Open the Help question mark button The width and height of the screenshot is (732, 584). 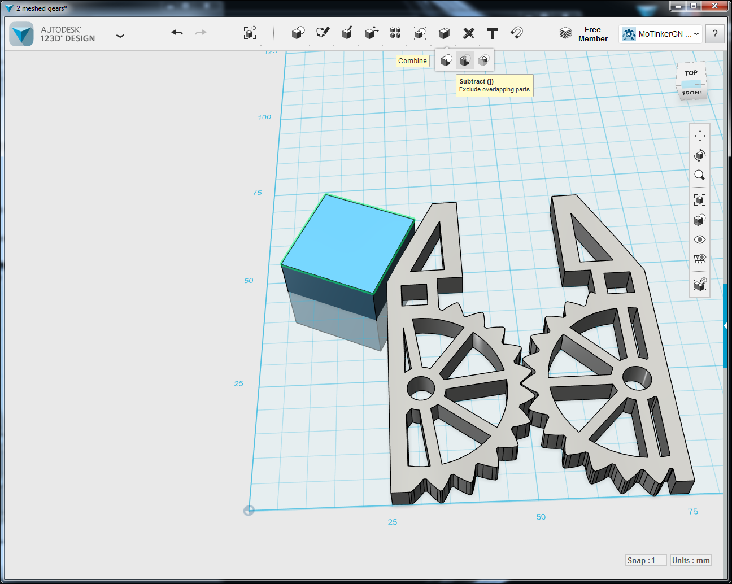[x=715, y=34]
